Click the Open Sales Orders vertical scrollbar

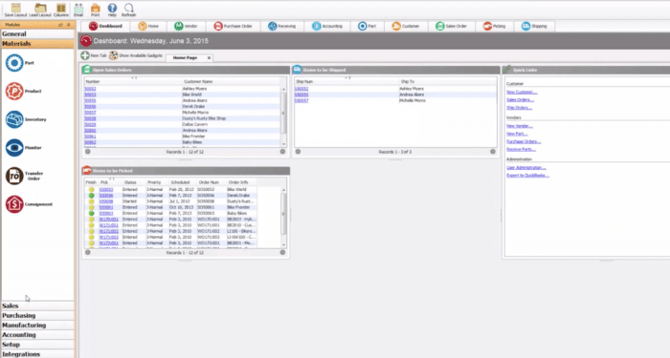[x=283, y=116]
